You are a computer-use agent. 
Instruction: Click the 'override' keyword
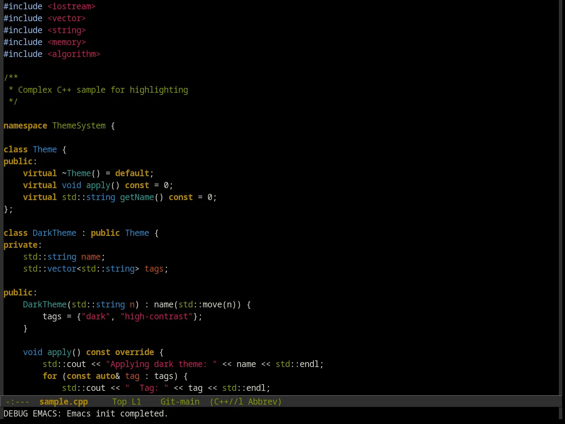click(x=135, y=352)
